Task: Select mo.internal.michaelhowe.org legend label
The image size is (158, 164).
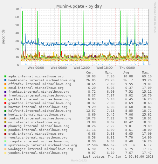Action: [x=34, y=122]
